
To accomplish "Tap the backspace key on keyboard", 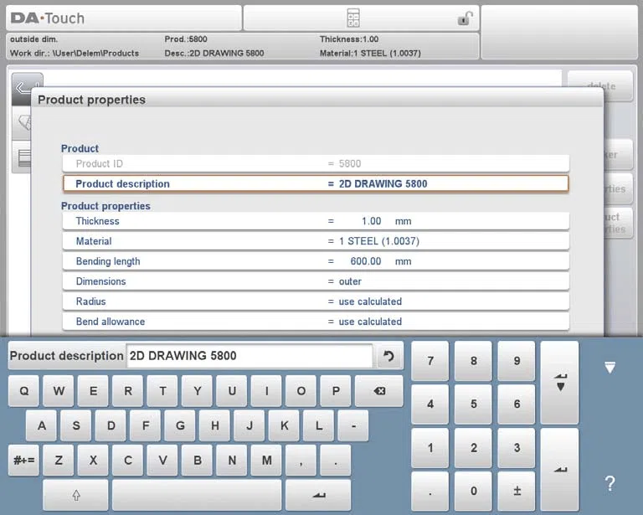I will pyautogui.click(x=379, y=391).
